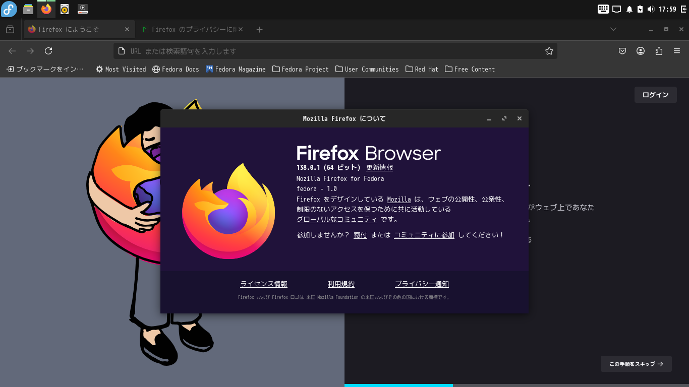This screenshot has width=689, height=387.
Task: Open the extensions puzzle icon
Action: coord(659,51)
